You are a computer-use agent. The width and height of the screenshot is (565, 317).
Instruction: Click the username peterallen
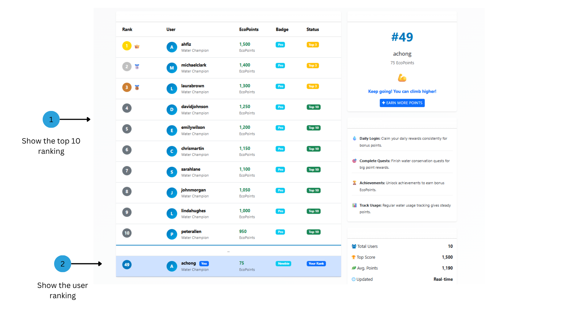pyautogui.click(x=191, y=232)
